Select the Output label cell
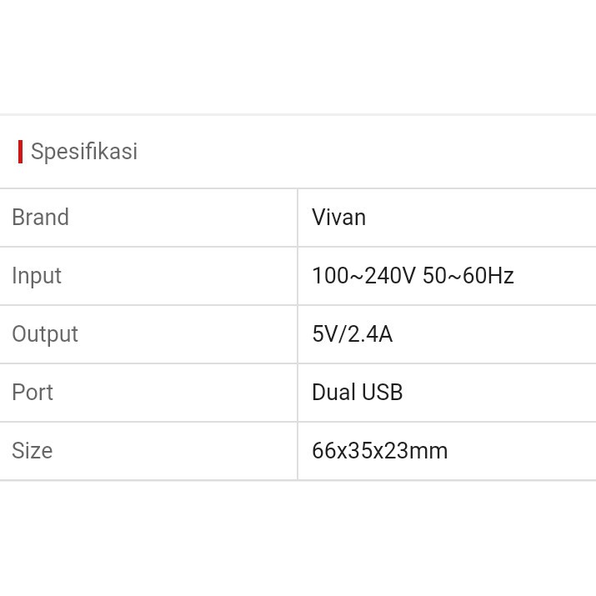Viewport: 596px width, 596px height. 45,334
